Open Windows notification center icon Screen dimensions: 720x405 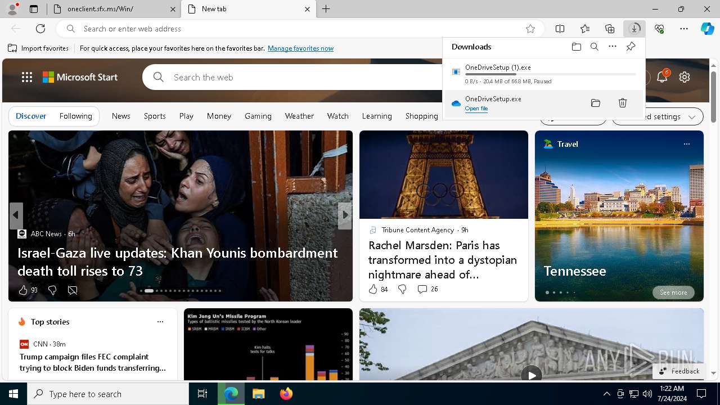tap(701, 394)
